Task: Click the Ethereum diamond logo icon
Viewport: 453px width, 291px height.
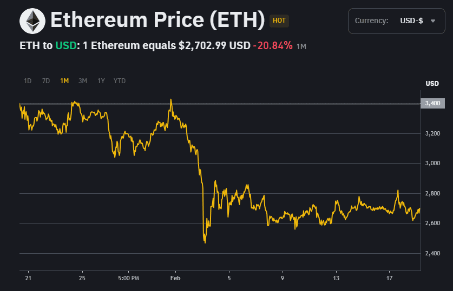Action: click(33, 21)
